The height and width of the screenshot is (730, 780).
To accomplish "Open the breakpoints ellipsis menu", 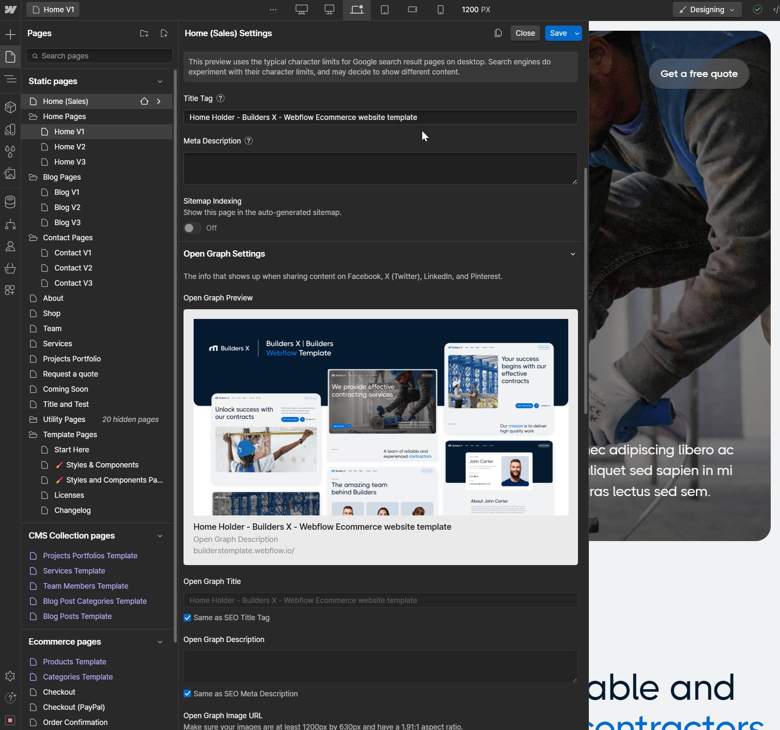I will pyautogui.click(x=274, y=9).
